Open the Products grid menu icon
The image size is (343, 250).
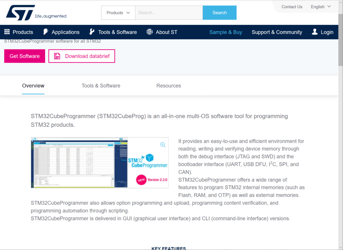(x=6, y=32)
